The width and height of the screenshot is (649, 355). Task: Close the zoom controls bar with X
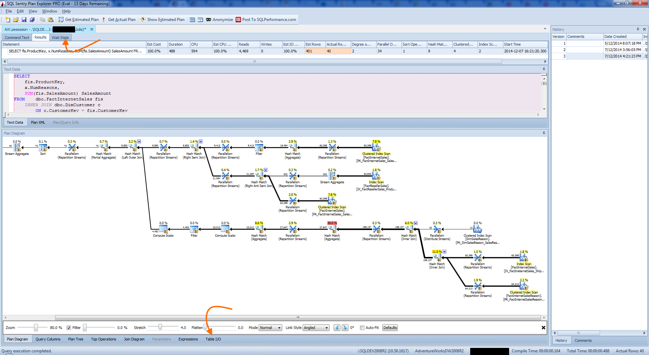(543, 328)
